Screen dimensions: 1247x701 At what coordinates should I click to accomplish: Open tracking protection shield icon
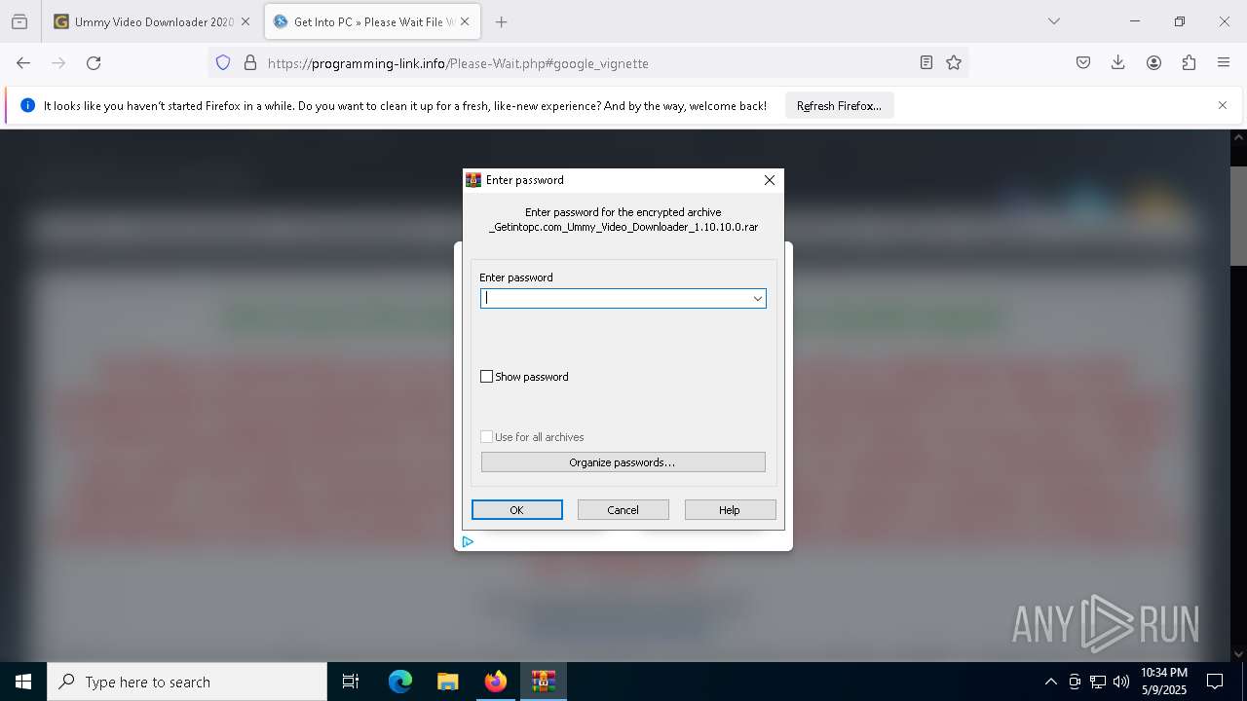pyautogui.click(x=223, y=63)
